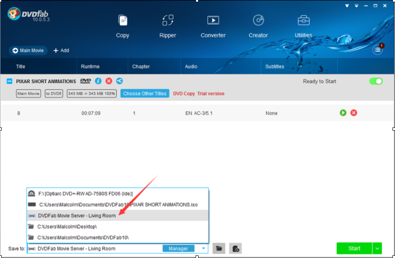Maximize the DVDFab window
Screen dimensions: 395x258
375,6
